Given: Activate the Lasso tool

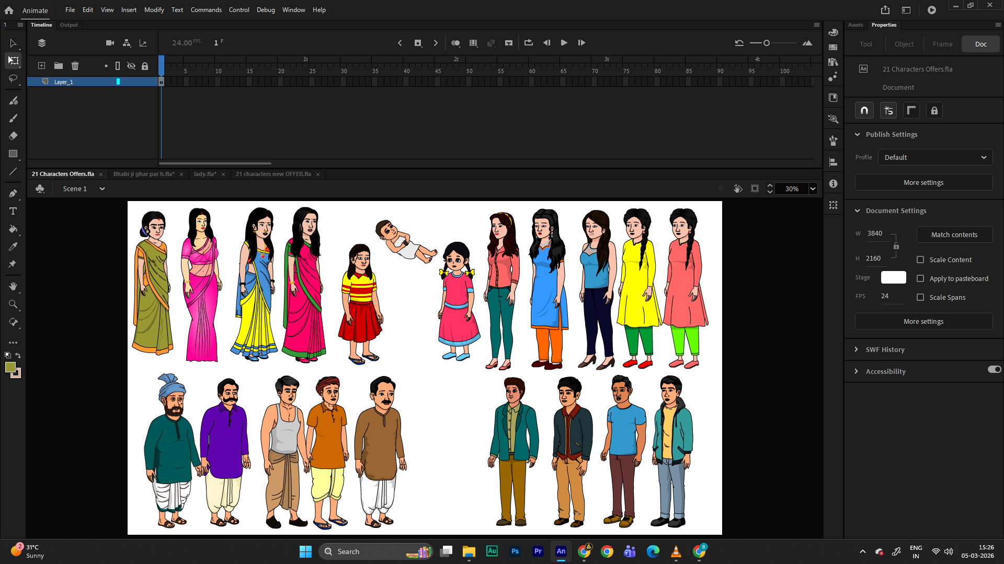Looking at the screenshot, I should 13,79.
